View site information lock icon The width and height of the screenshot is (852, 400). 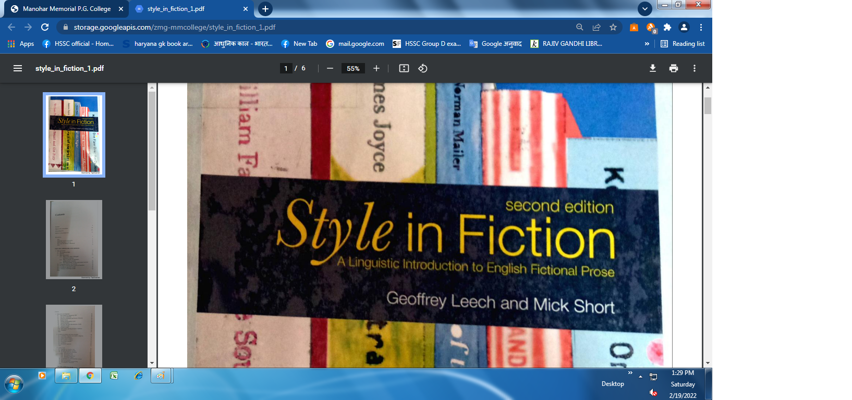(65, 27)
